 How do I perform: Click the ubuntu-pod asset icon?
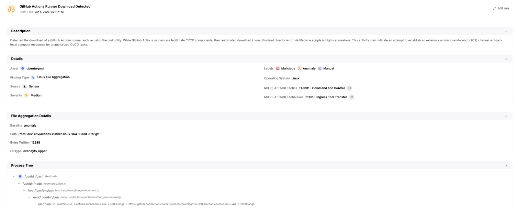(23, 68)
